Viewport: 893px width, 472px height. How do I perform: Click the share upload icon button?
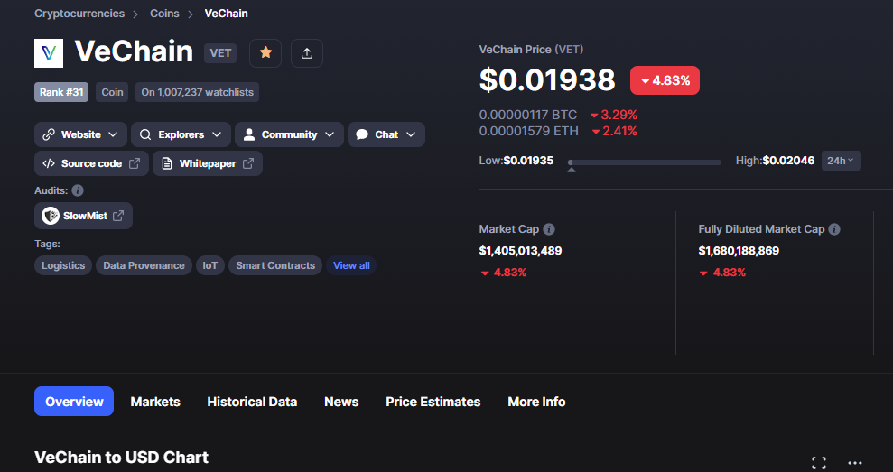(x=307, y=53)
